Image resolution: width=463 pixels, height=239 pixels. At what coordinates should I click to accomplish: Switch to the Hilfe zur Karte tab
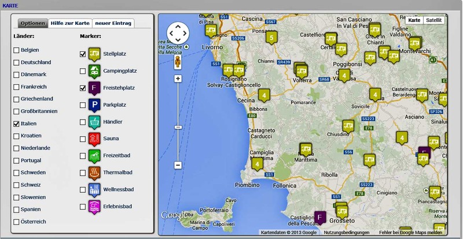(x=70, y=23)
